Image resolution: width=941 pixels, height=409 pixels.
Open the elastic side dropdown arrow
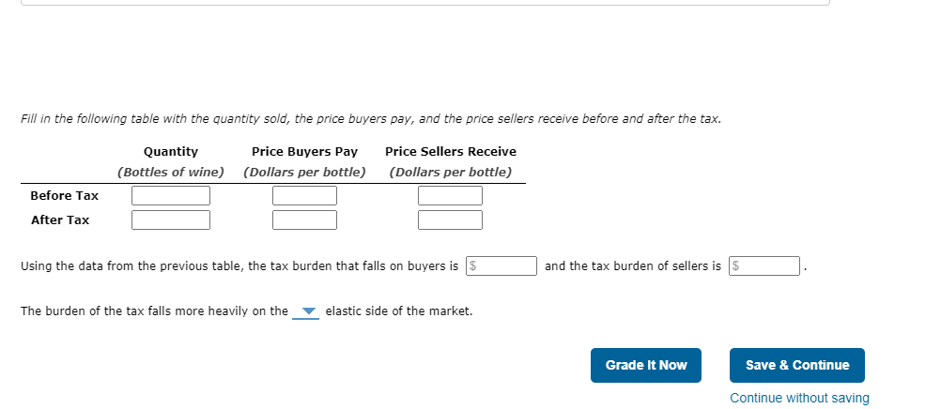tap(306, 311)
